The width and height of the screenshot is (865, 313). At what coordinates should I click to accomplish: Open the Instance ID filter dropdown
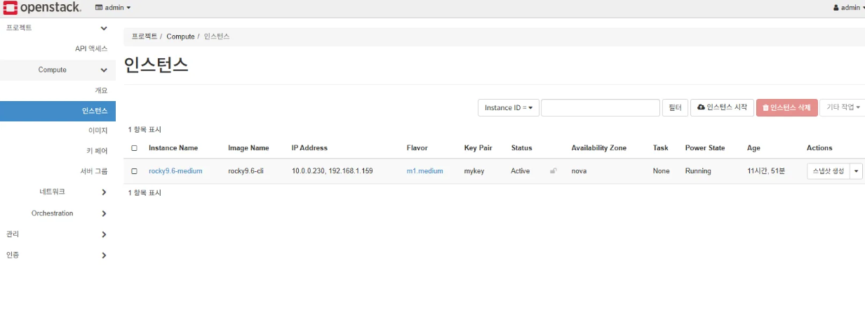[509, 107]
